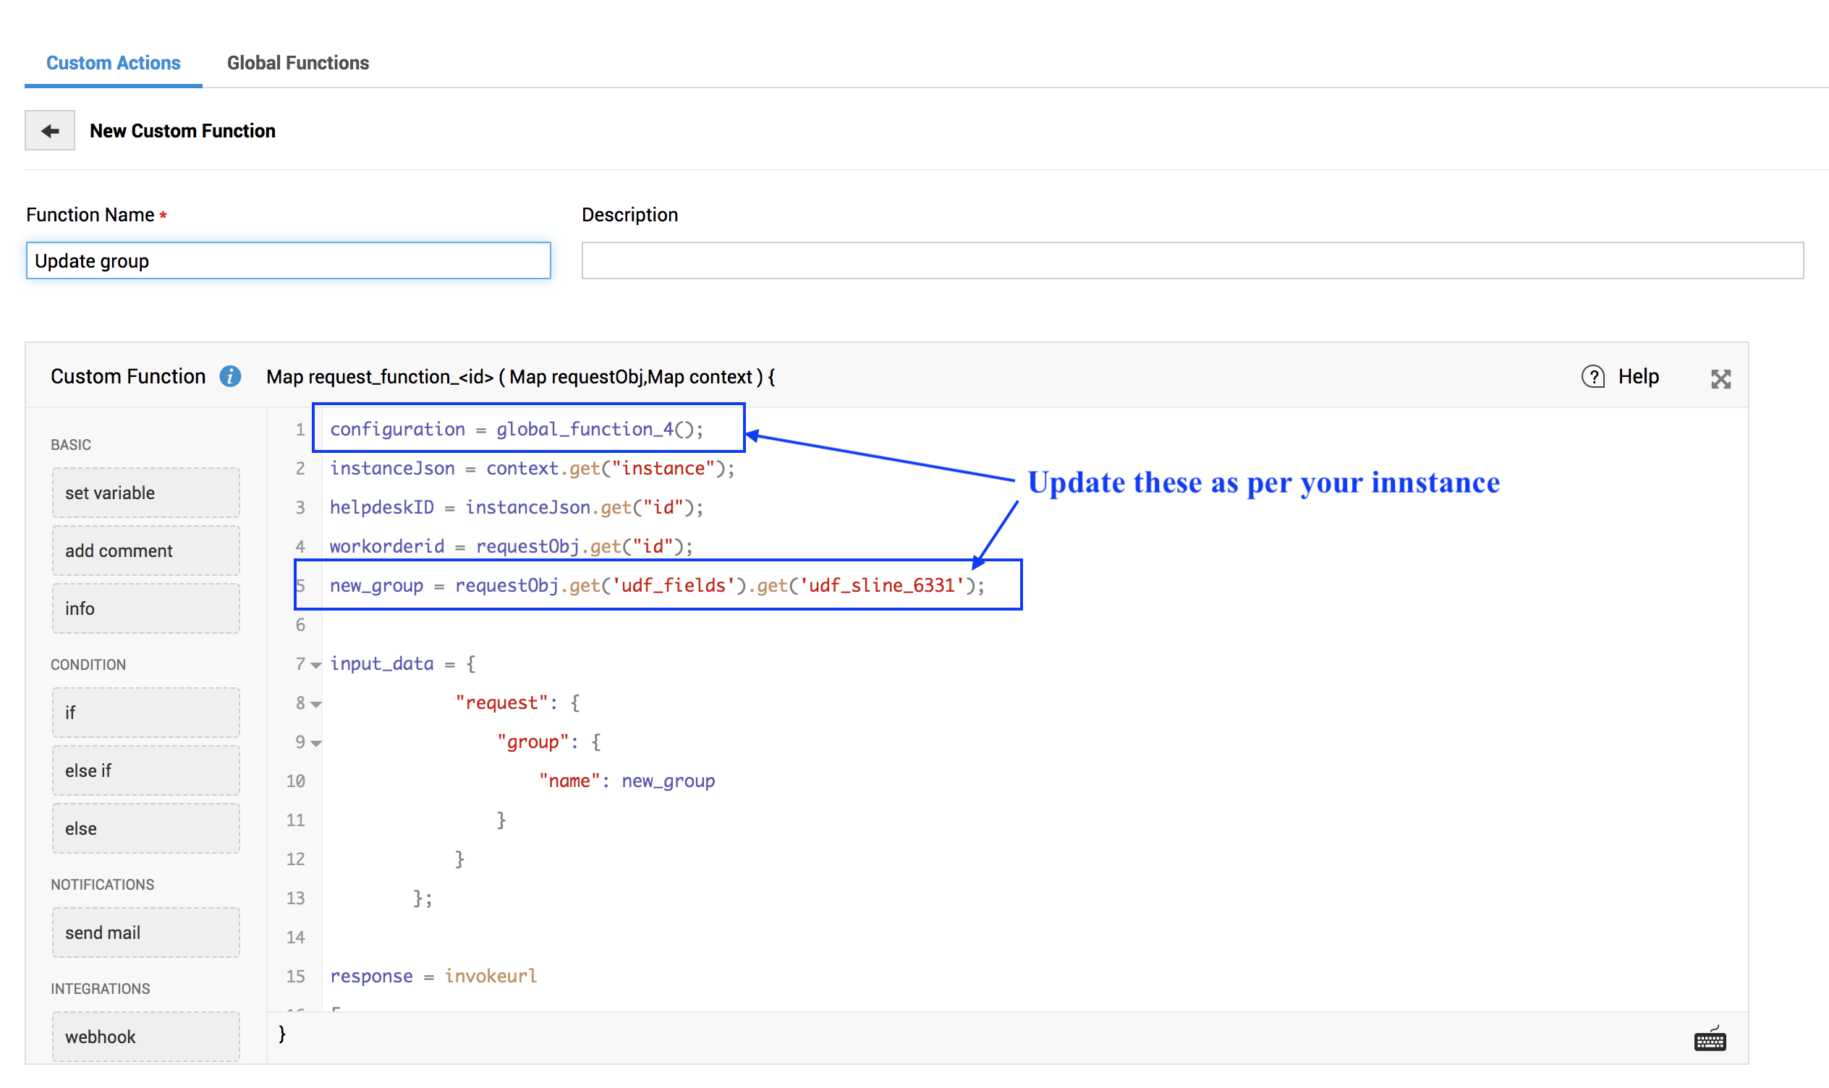Image resolution: width=1829 pixels, height=1088 pixels.
Task: Collapse the input_data block on line 7
Action: coord(316,665)
